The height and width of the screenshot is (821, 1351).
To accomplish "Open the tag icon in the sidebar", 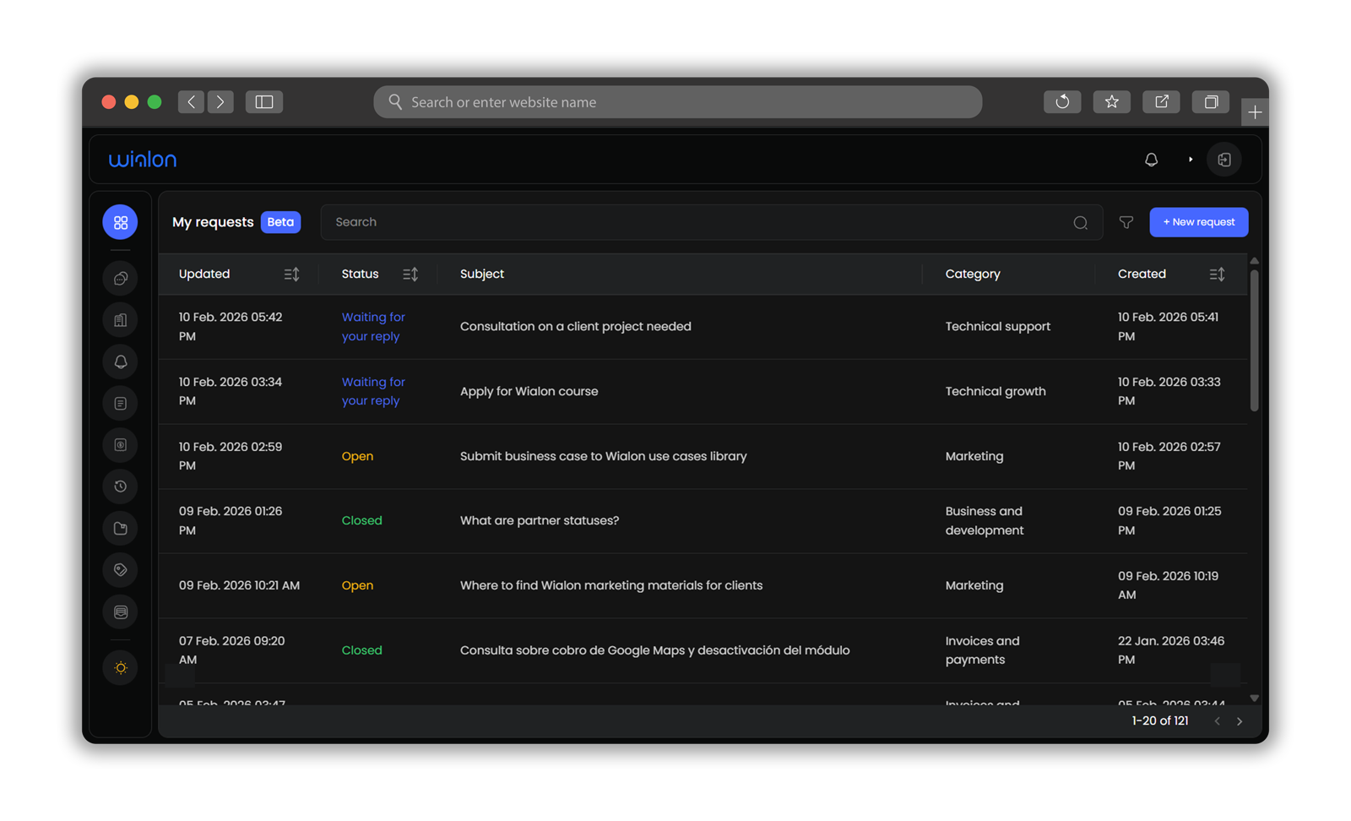I will click(x=121, y=570).
